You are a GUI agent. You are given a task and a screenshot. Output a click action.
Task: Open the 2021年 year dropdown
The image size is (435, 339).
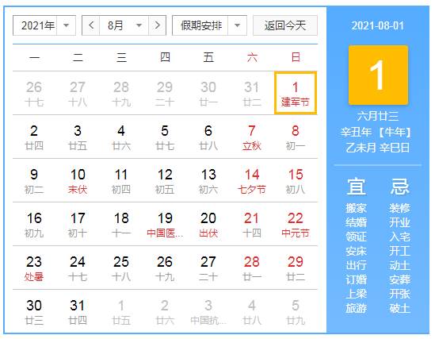44,25
